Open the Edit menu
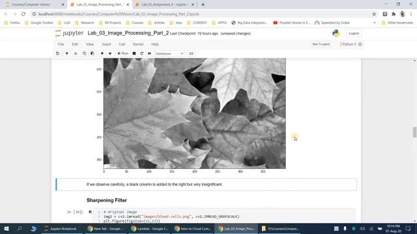The image size is (417, 234). [x=75, y=44]
